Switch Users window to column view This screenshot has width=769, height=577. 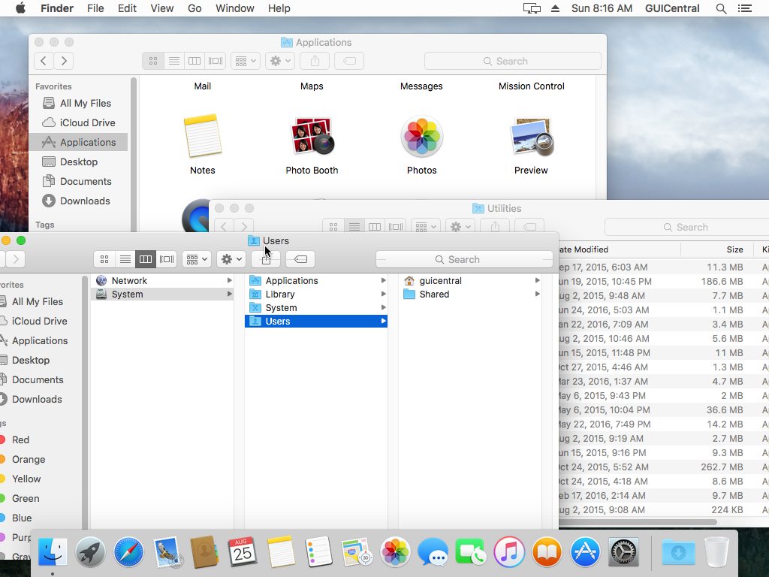point(146,259)
